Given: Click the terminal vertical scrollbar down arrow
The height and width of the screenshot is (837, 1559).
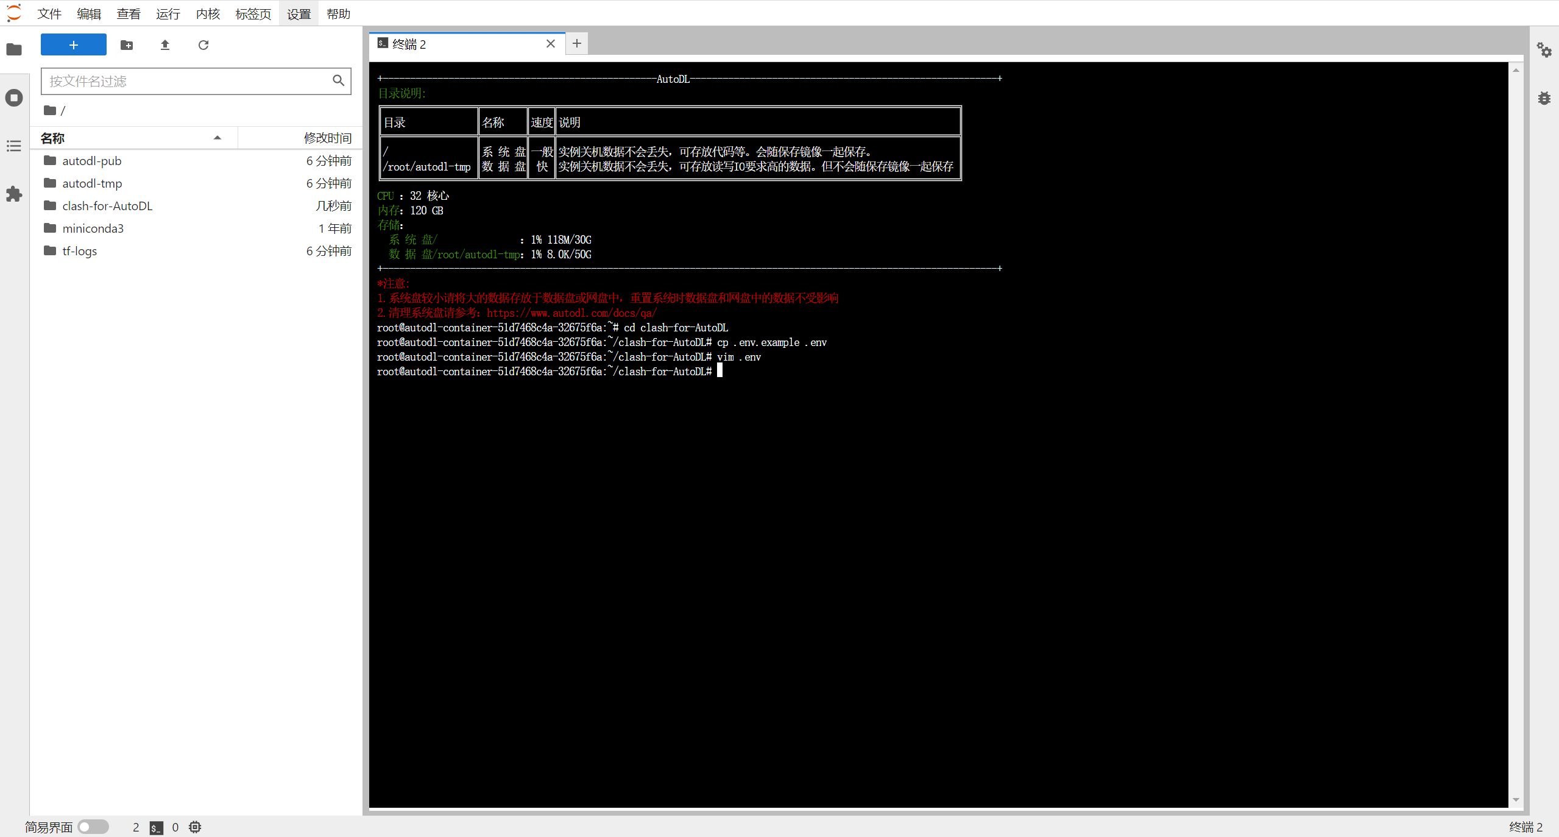Looking at the screenshot, I should [x=1516, y=800].
